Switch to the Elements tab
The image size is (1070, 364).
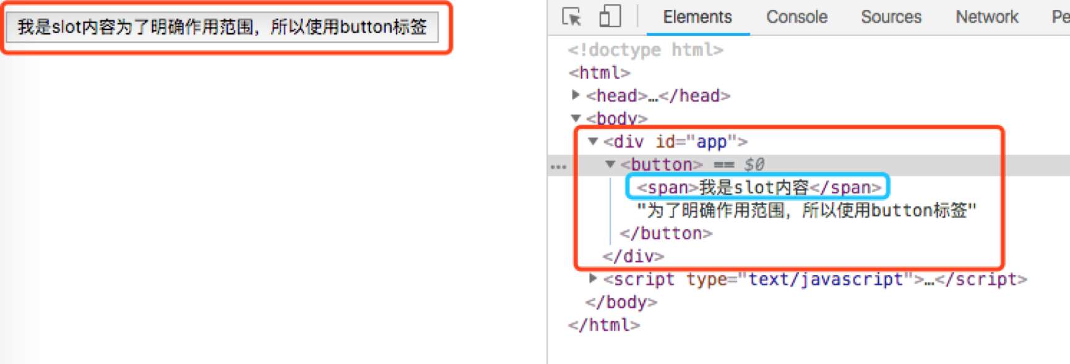coord(697,17)
